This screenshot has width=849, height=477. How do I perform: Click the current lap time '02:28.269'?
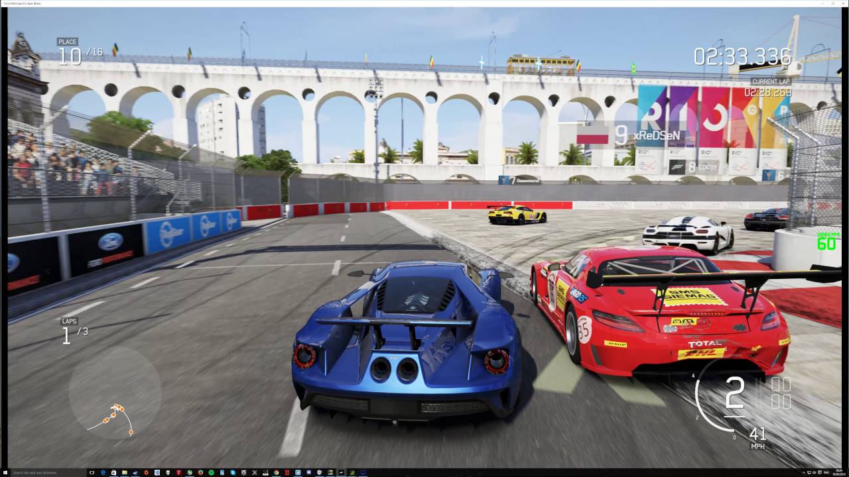[x=767, y=93]
